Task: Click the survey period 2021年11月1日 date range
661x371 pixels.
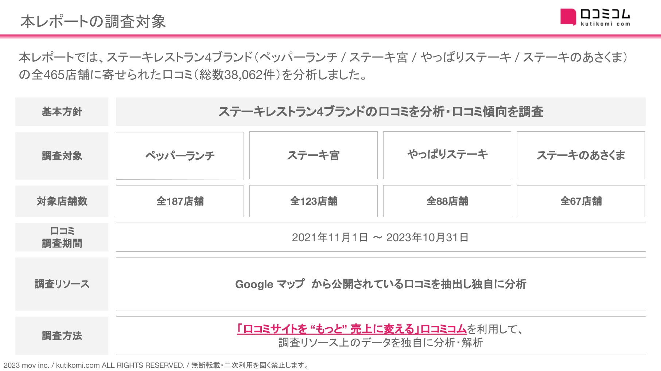Action: [x=381, y=237]
